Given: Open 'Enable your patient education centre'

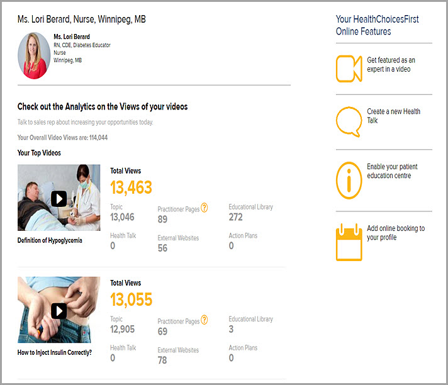Looking at the screenshot, I should point(392,170).
